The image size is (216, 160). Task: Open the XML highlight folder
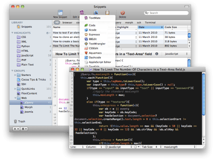(x=19, y=42)
